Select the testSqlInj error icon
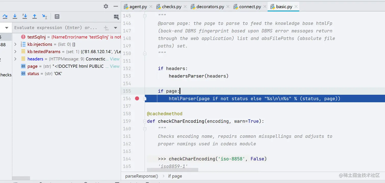The width and height of the screenshot is (385, 183). point(23,37)
